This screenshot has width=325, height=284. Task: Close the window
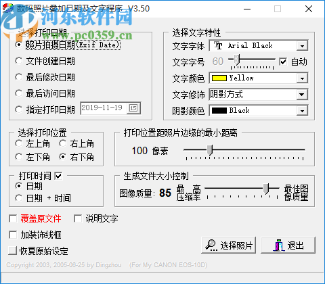(x=309, y=9)
